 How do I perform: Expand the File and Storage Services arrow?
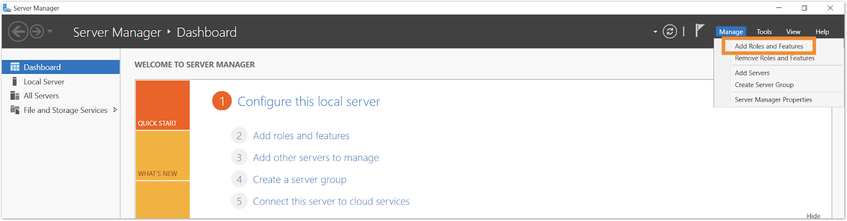(115, 110)
